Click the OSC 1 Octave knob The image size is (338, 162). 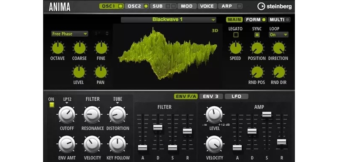point(57,48)
